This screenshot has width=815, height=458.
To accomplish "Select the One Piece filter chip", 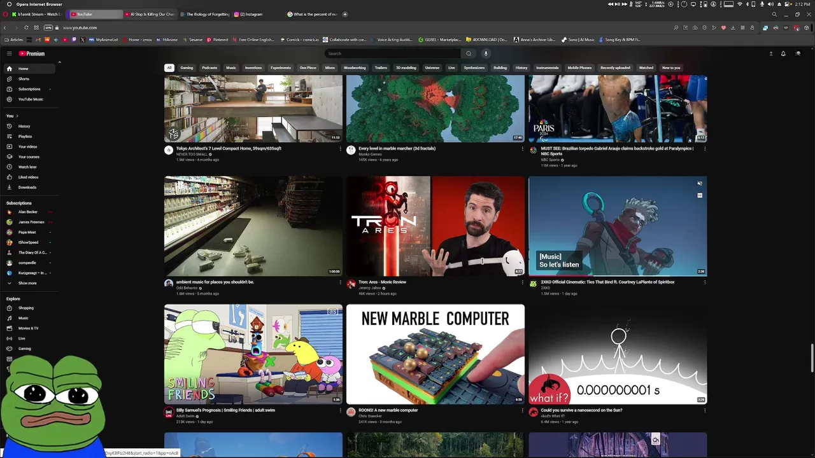I will (x=308, y=67).
